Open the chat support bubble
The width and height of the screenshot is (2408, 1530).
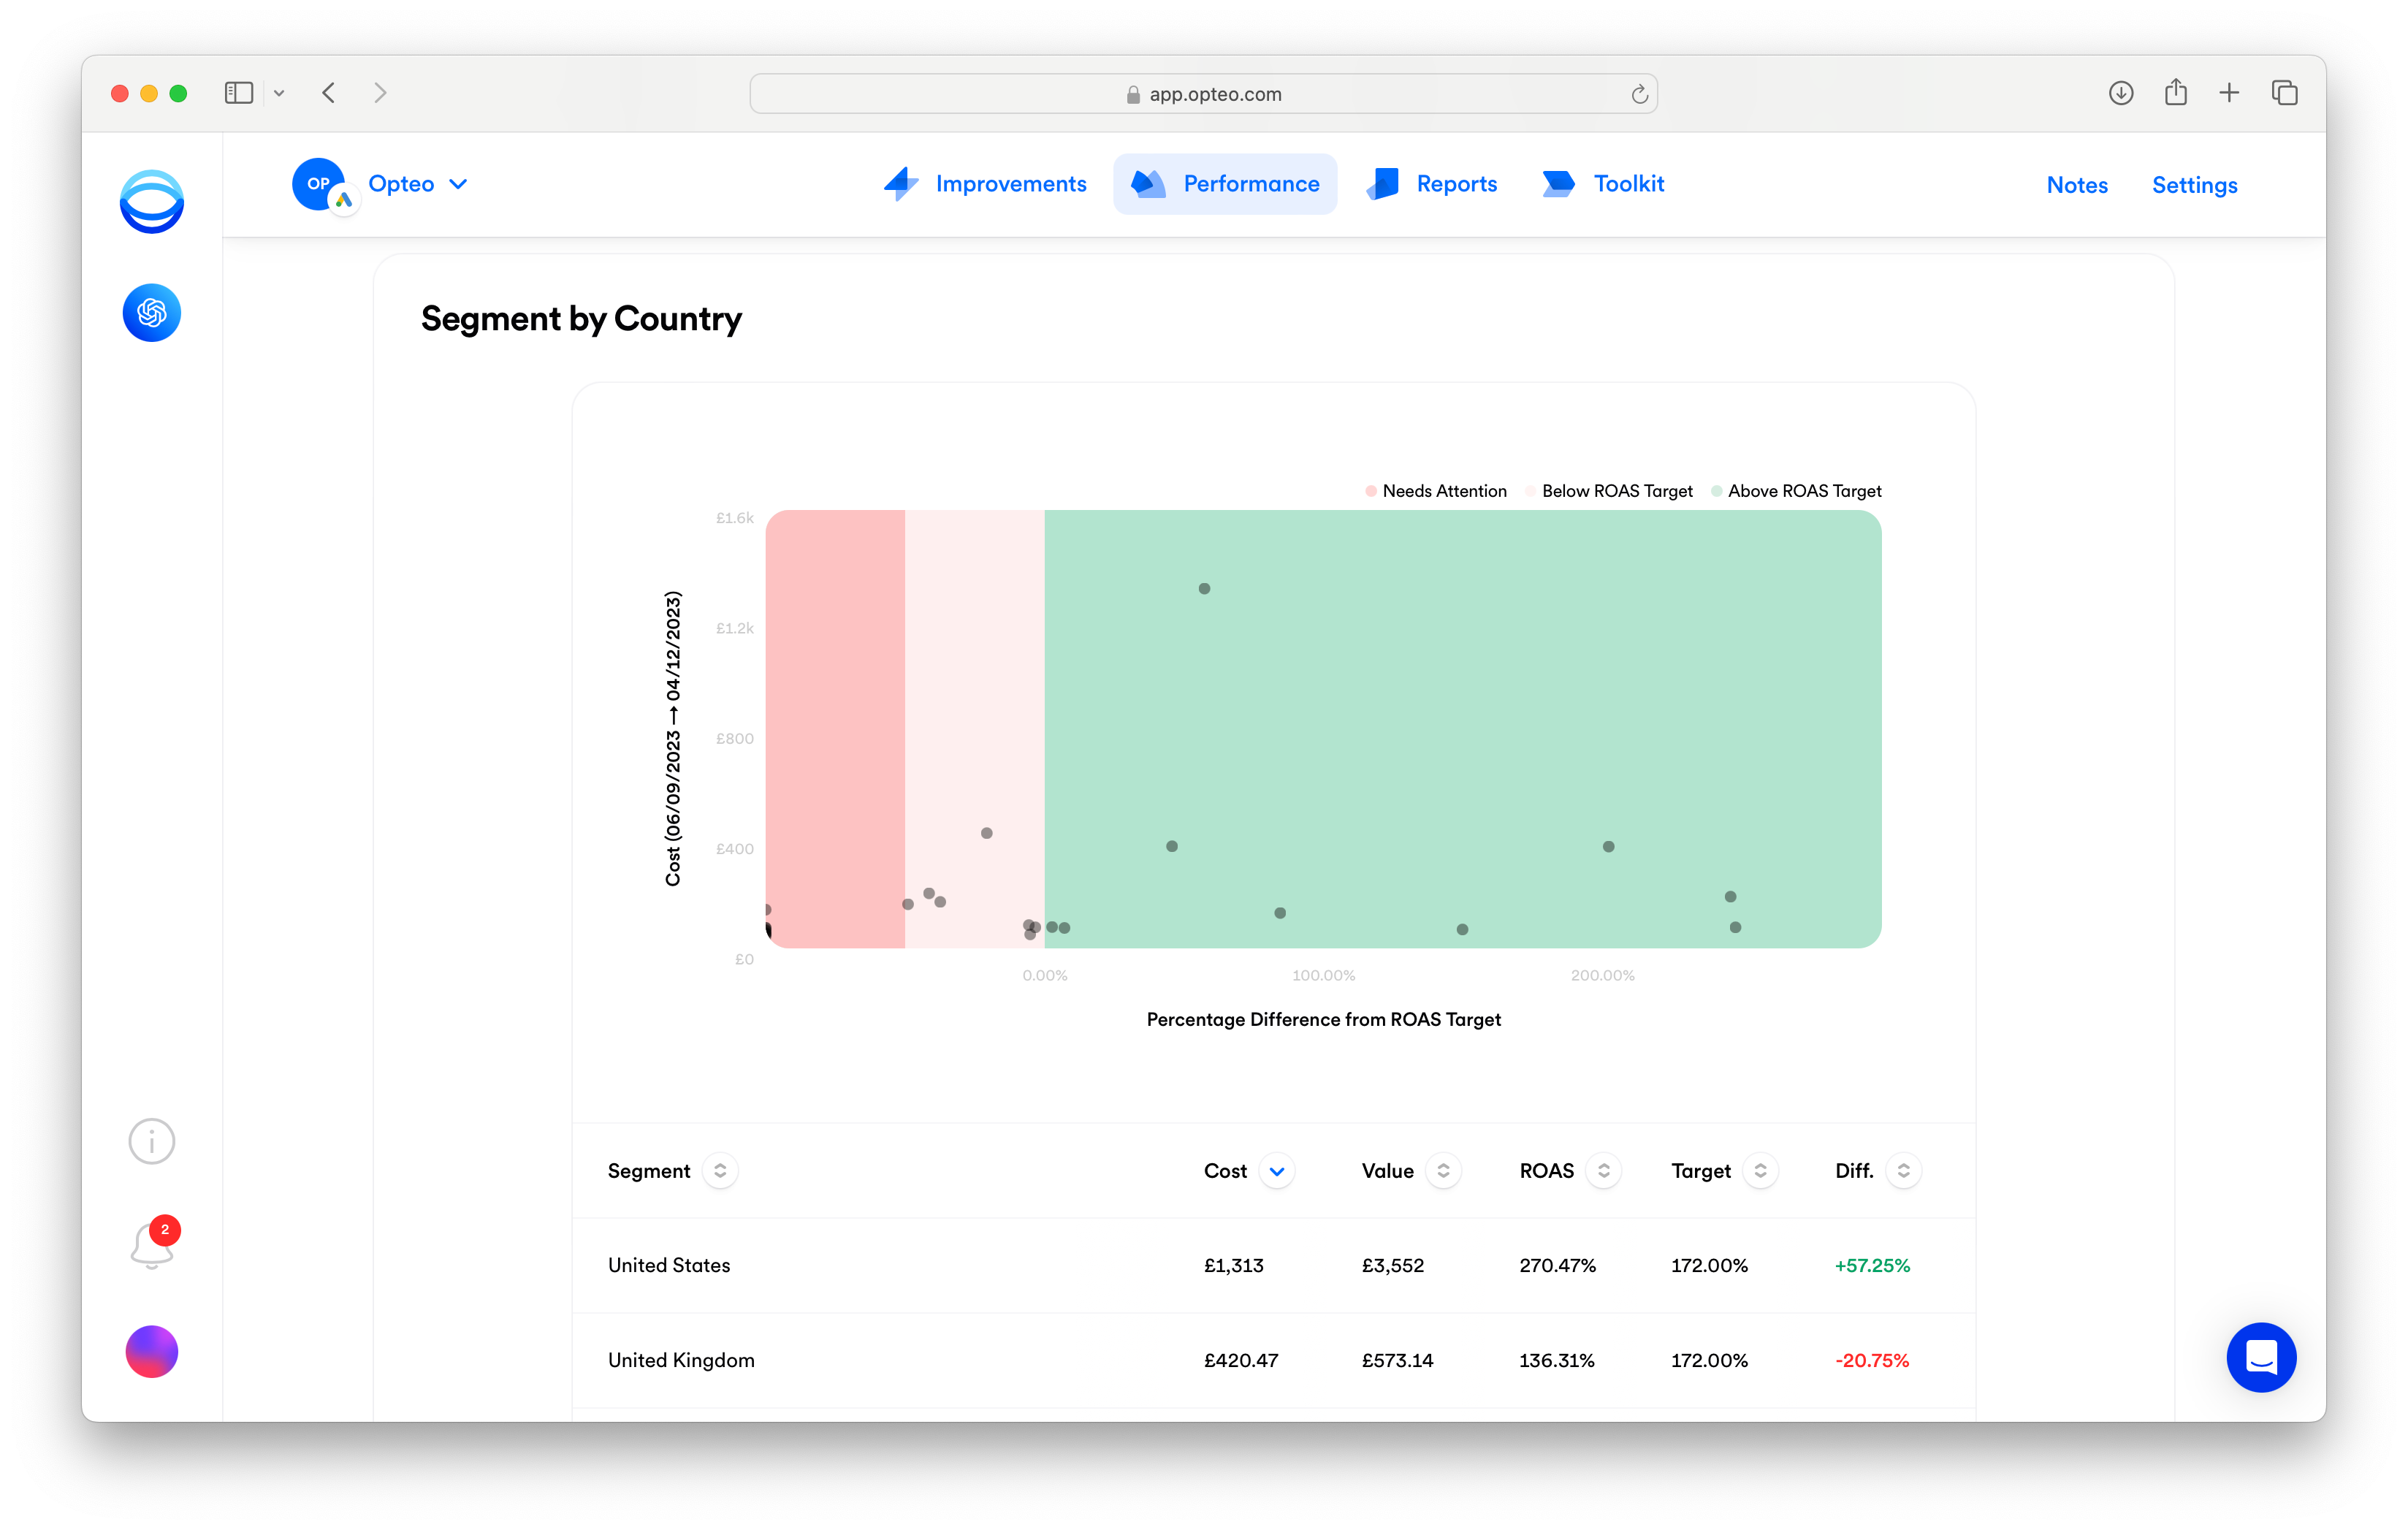[2260, 1357]
